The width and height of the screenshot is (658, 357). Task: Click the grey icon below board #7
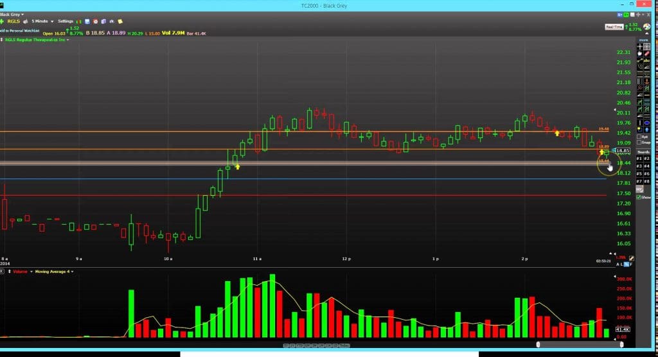click(x=639, y=189)
